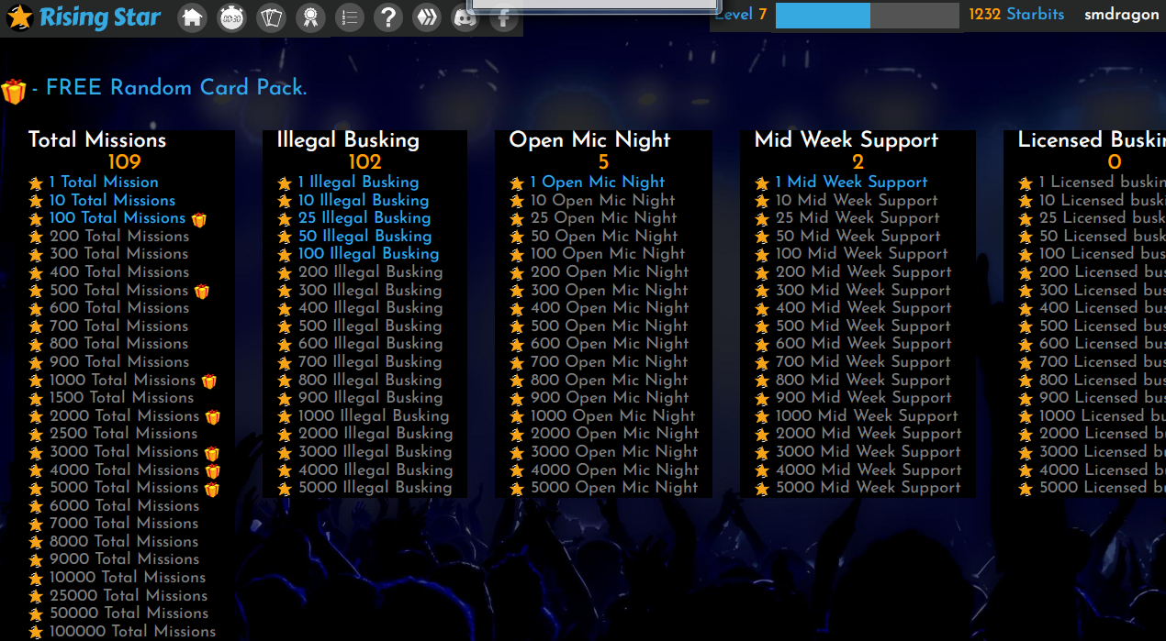The width and height of the screenshot is (1166, 641).
Task: Open the Facebook icon
Action: coord(504,17)
